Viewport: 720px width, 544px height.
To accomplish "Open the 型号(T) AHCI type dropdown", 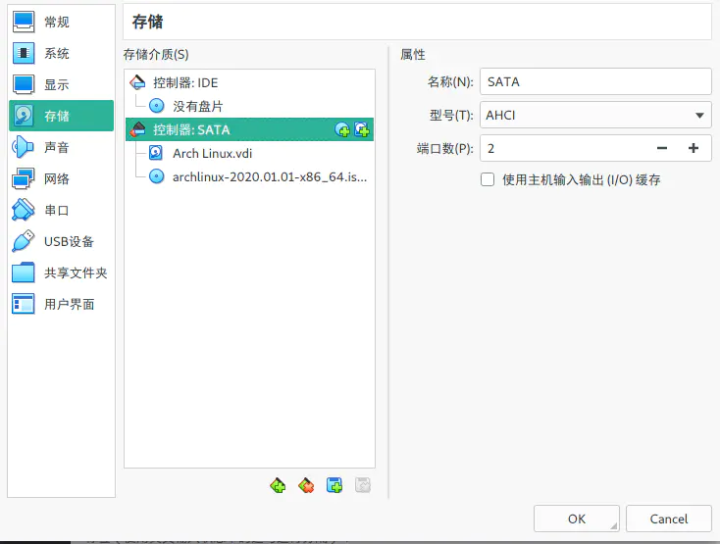I will (x=595, y=115).
